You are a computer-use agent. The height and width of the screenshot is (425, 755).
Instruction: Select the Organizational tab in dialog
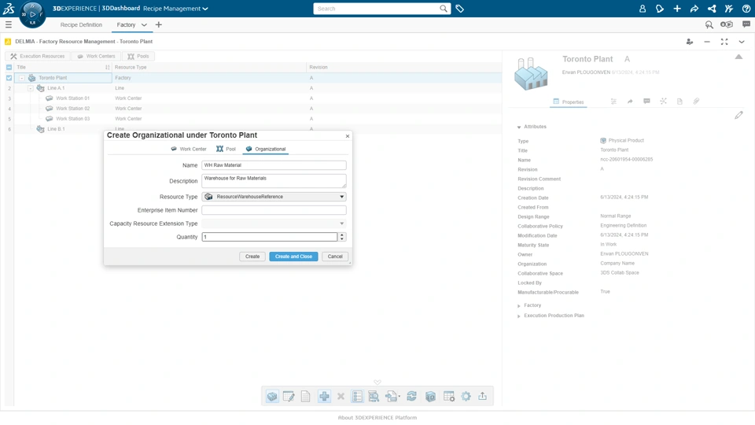(x=265, y=149)
